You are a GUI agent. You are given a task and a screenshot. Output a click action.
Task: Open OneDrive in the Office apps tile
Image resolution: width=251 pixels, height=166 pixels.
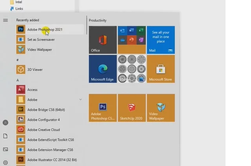coord(122,40)
